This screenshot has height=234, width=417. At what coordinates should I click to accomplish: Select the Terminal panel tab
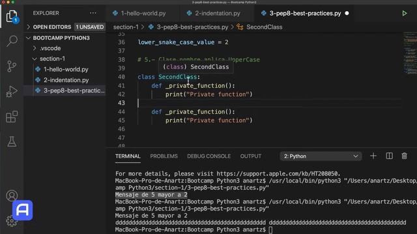coord(128,156)
